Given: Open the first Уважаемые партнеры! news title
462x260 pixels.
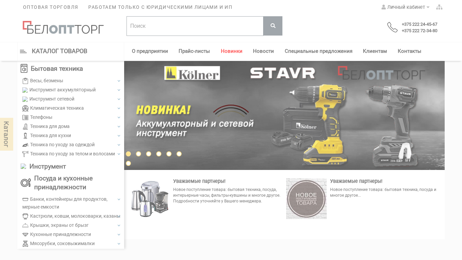Looking at the screenshot, I should (x=199, y=181).
